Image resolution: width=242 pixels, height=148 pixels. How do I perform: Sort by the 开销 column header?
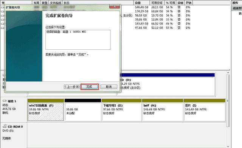(189, 3)
